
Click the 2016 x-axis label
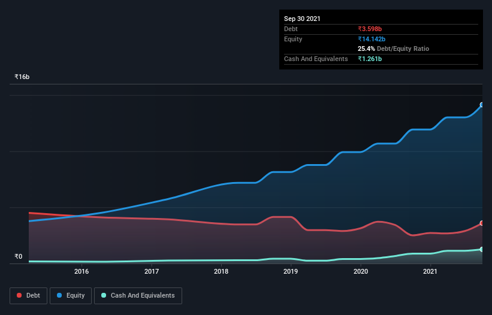pyautogui.click(x=82, y=271)
